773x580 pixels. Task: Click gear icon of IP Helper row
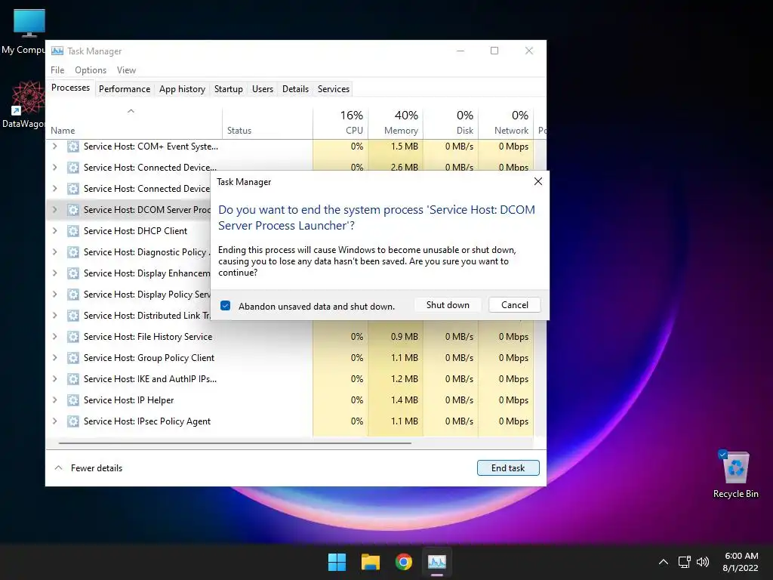73,400
